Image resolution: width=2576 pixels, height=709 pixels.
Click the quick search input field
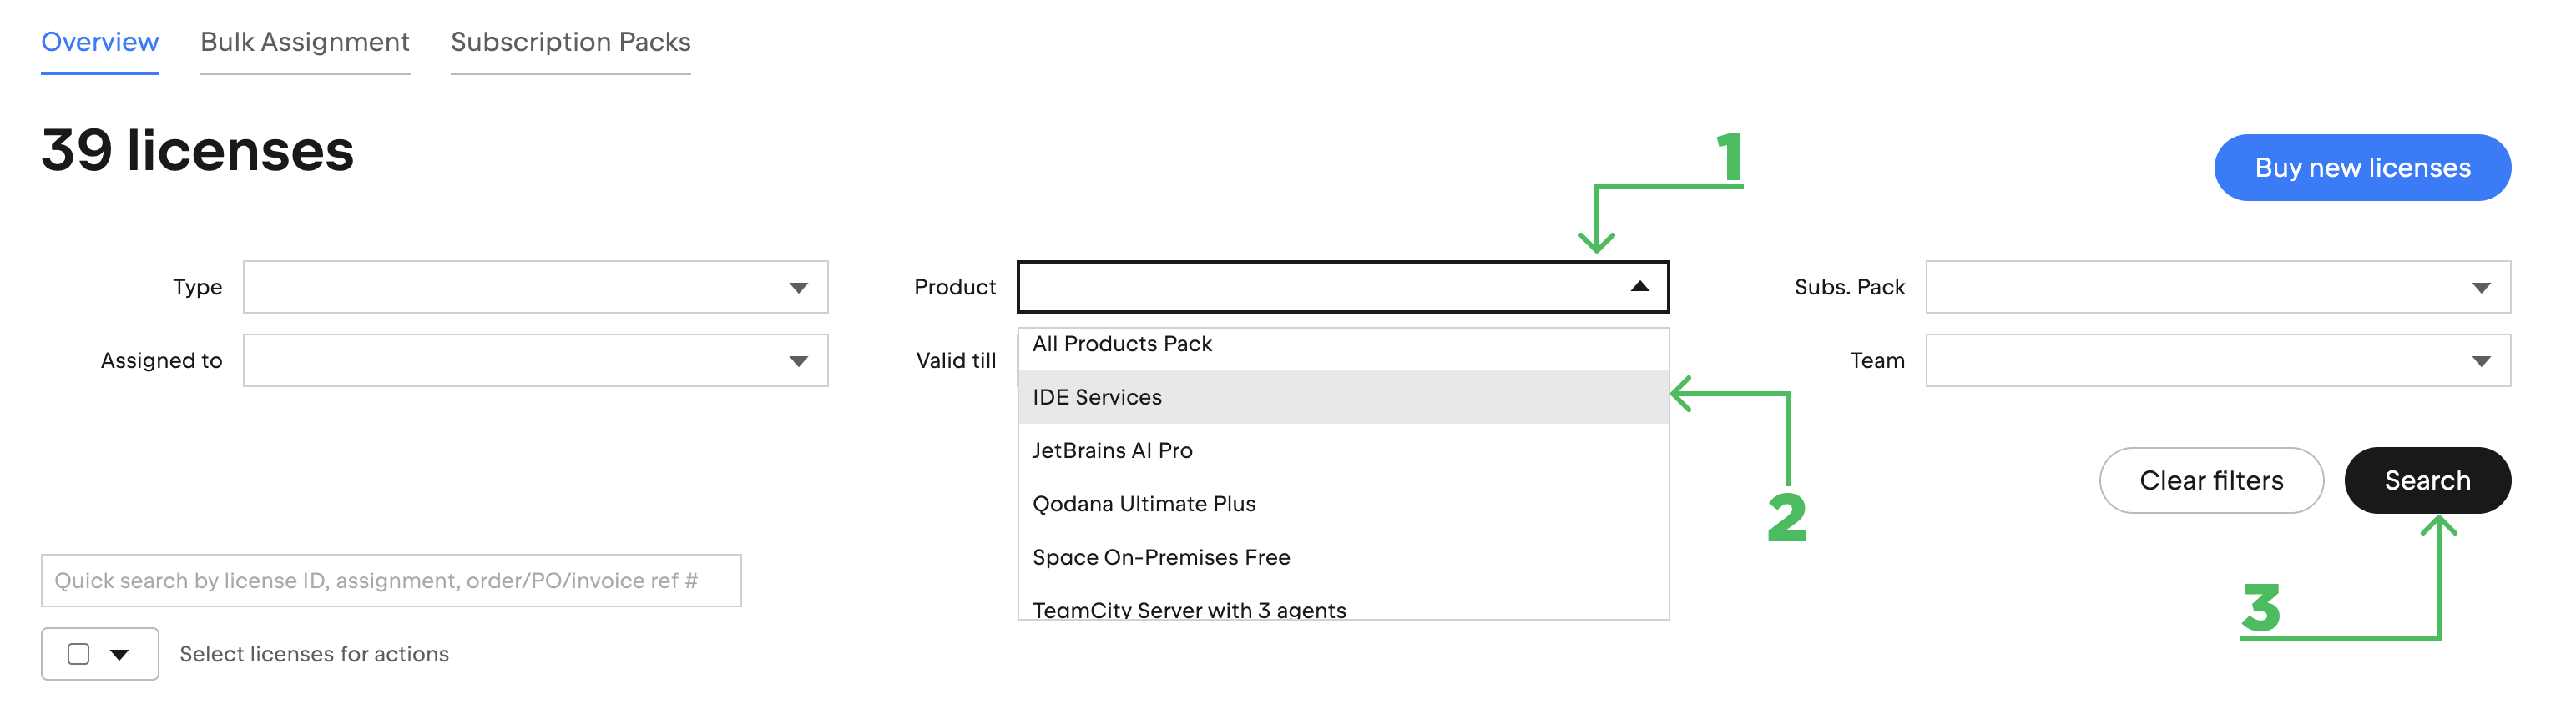click(x=390, y=579)
